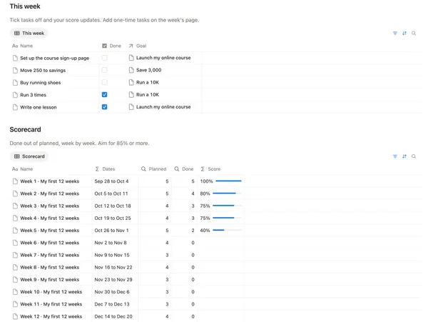Image resolution: width=428 pixels, height=322 pixels.
Task: Open the Write one lesson task
Action: pyautogui.click(x=39, y=107)
